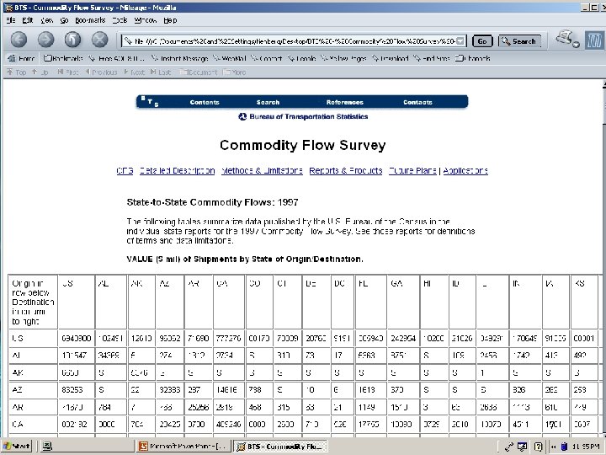Open the Edit menu
Screen dimensions: 606x455
click(28, 20)
